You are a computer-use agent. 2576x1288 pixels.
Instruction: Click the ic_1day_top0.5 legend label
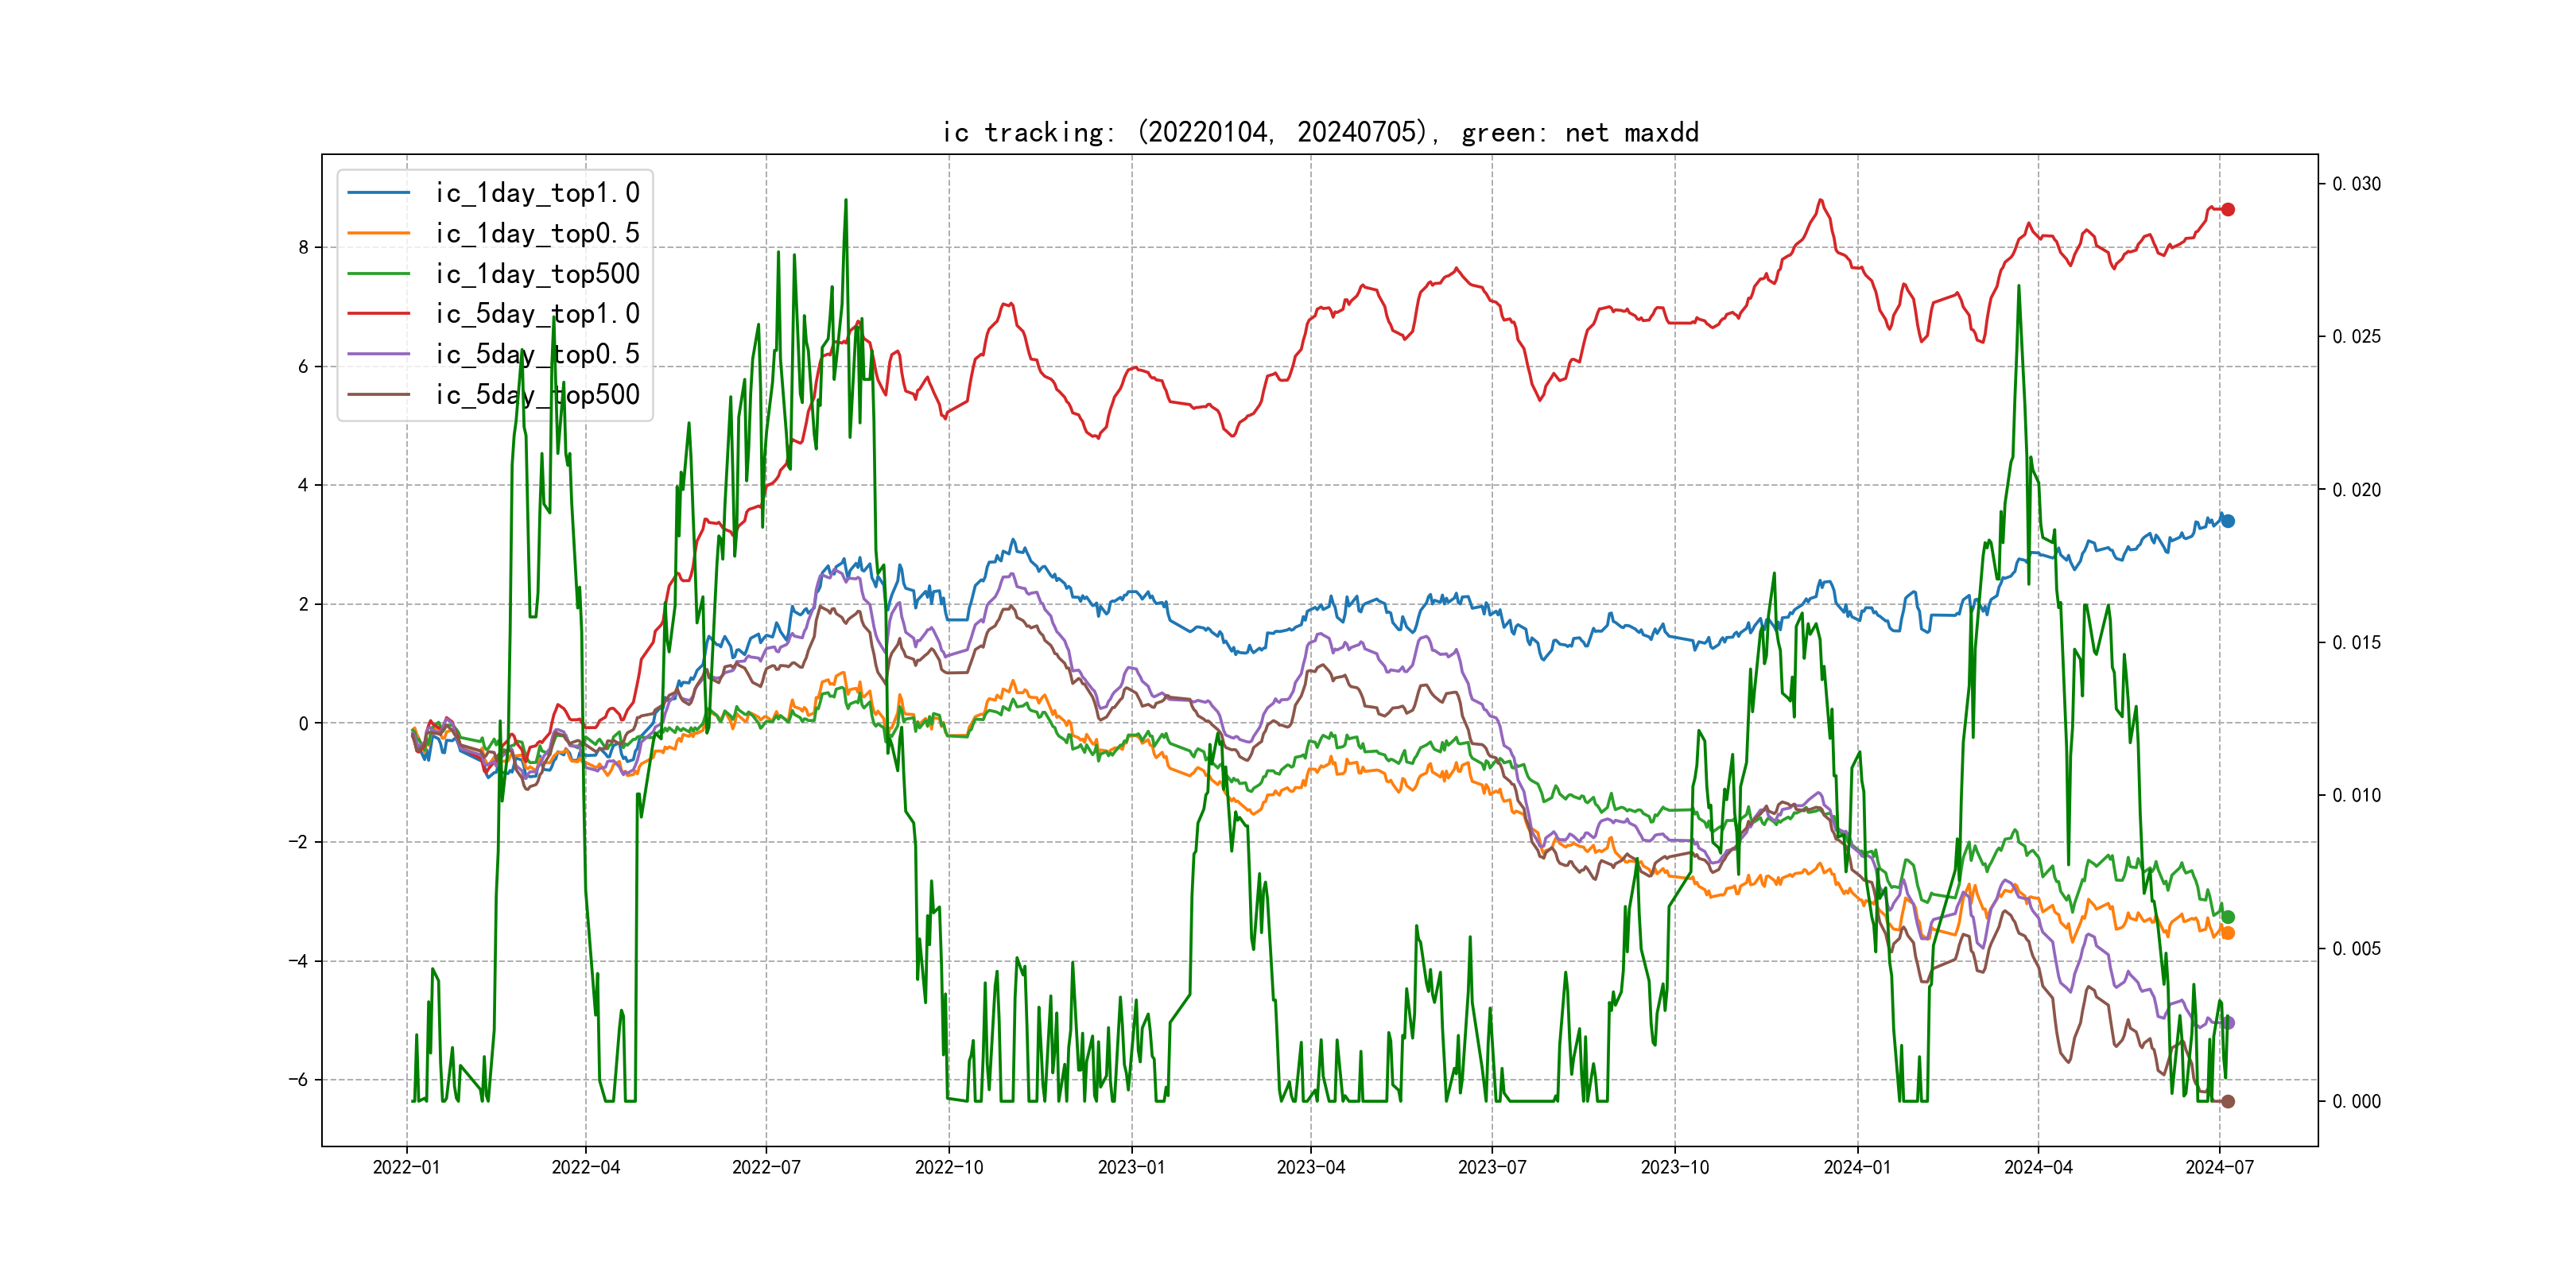pyautogui.click(x=537, y=233)
